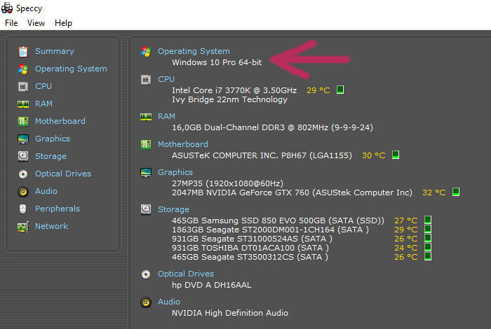
Task: Click the Storage drive icon in sidebar
Action: [23, 156]
